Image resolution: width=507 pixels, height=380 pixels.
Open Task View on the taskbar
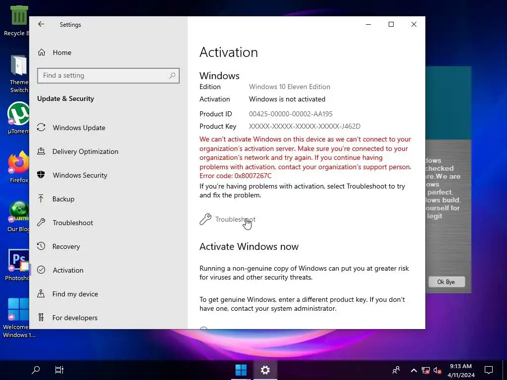(59, 370)
